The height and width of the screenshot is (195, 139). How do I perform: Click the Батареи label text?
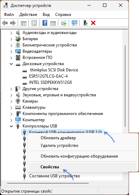click(x=30, y=39)
